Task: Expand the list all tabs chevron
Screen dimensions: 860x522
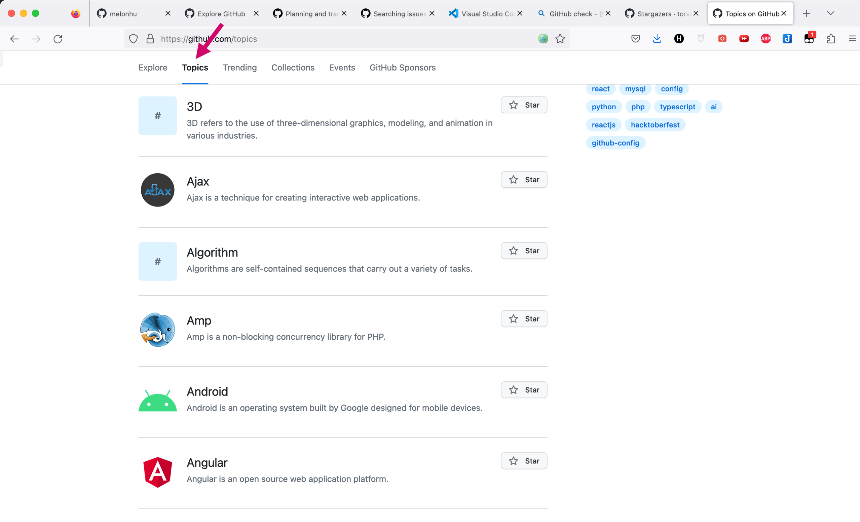Action: [830, 13]
